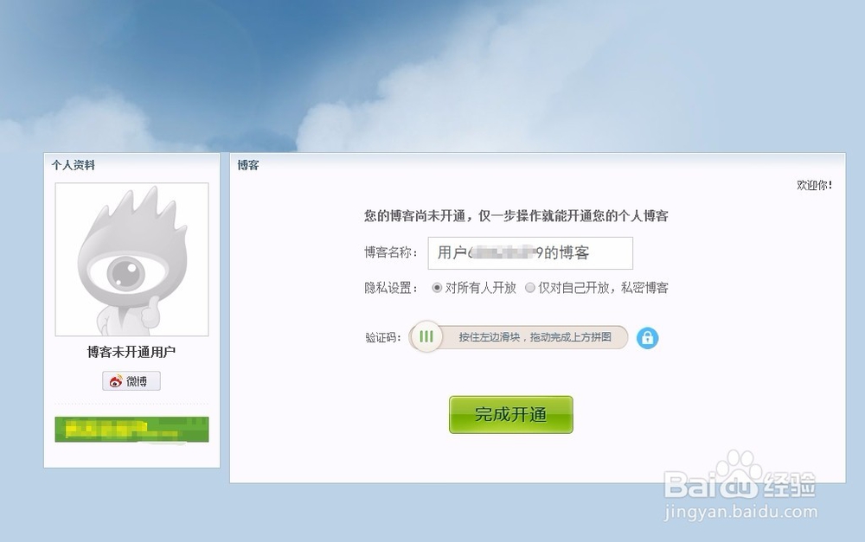Click the heading 您的博客尚未开通

pyautogui.click(x=414, y=215)
